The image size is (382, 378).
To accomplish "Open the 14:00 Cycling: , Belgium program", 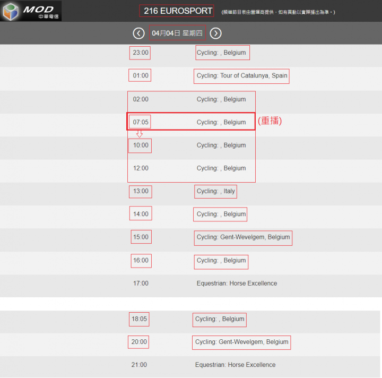I will click(221, 214).
